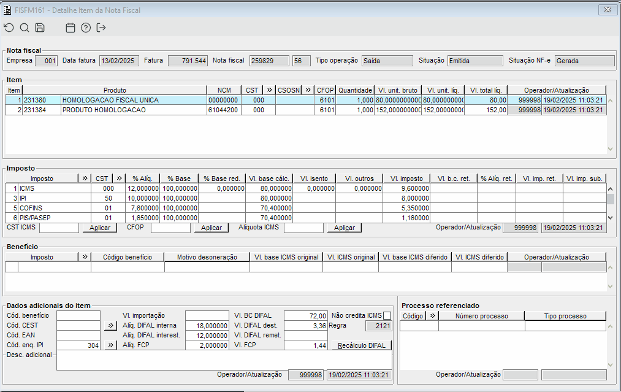Save using the floppy disk icon

(x=40, y=28)
